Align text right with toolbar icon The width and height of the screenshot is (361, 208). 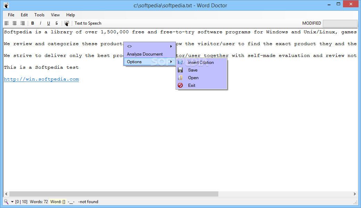23,23
